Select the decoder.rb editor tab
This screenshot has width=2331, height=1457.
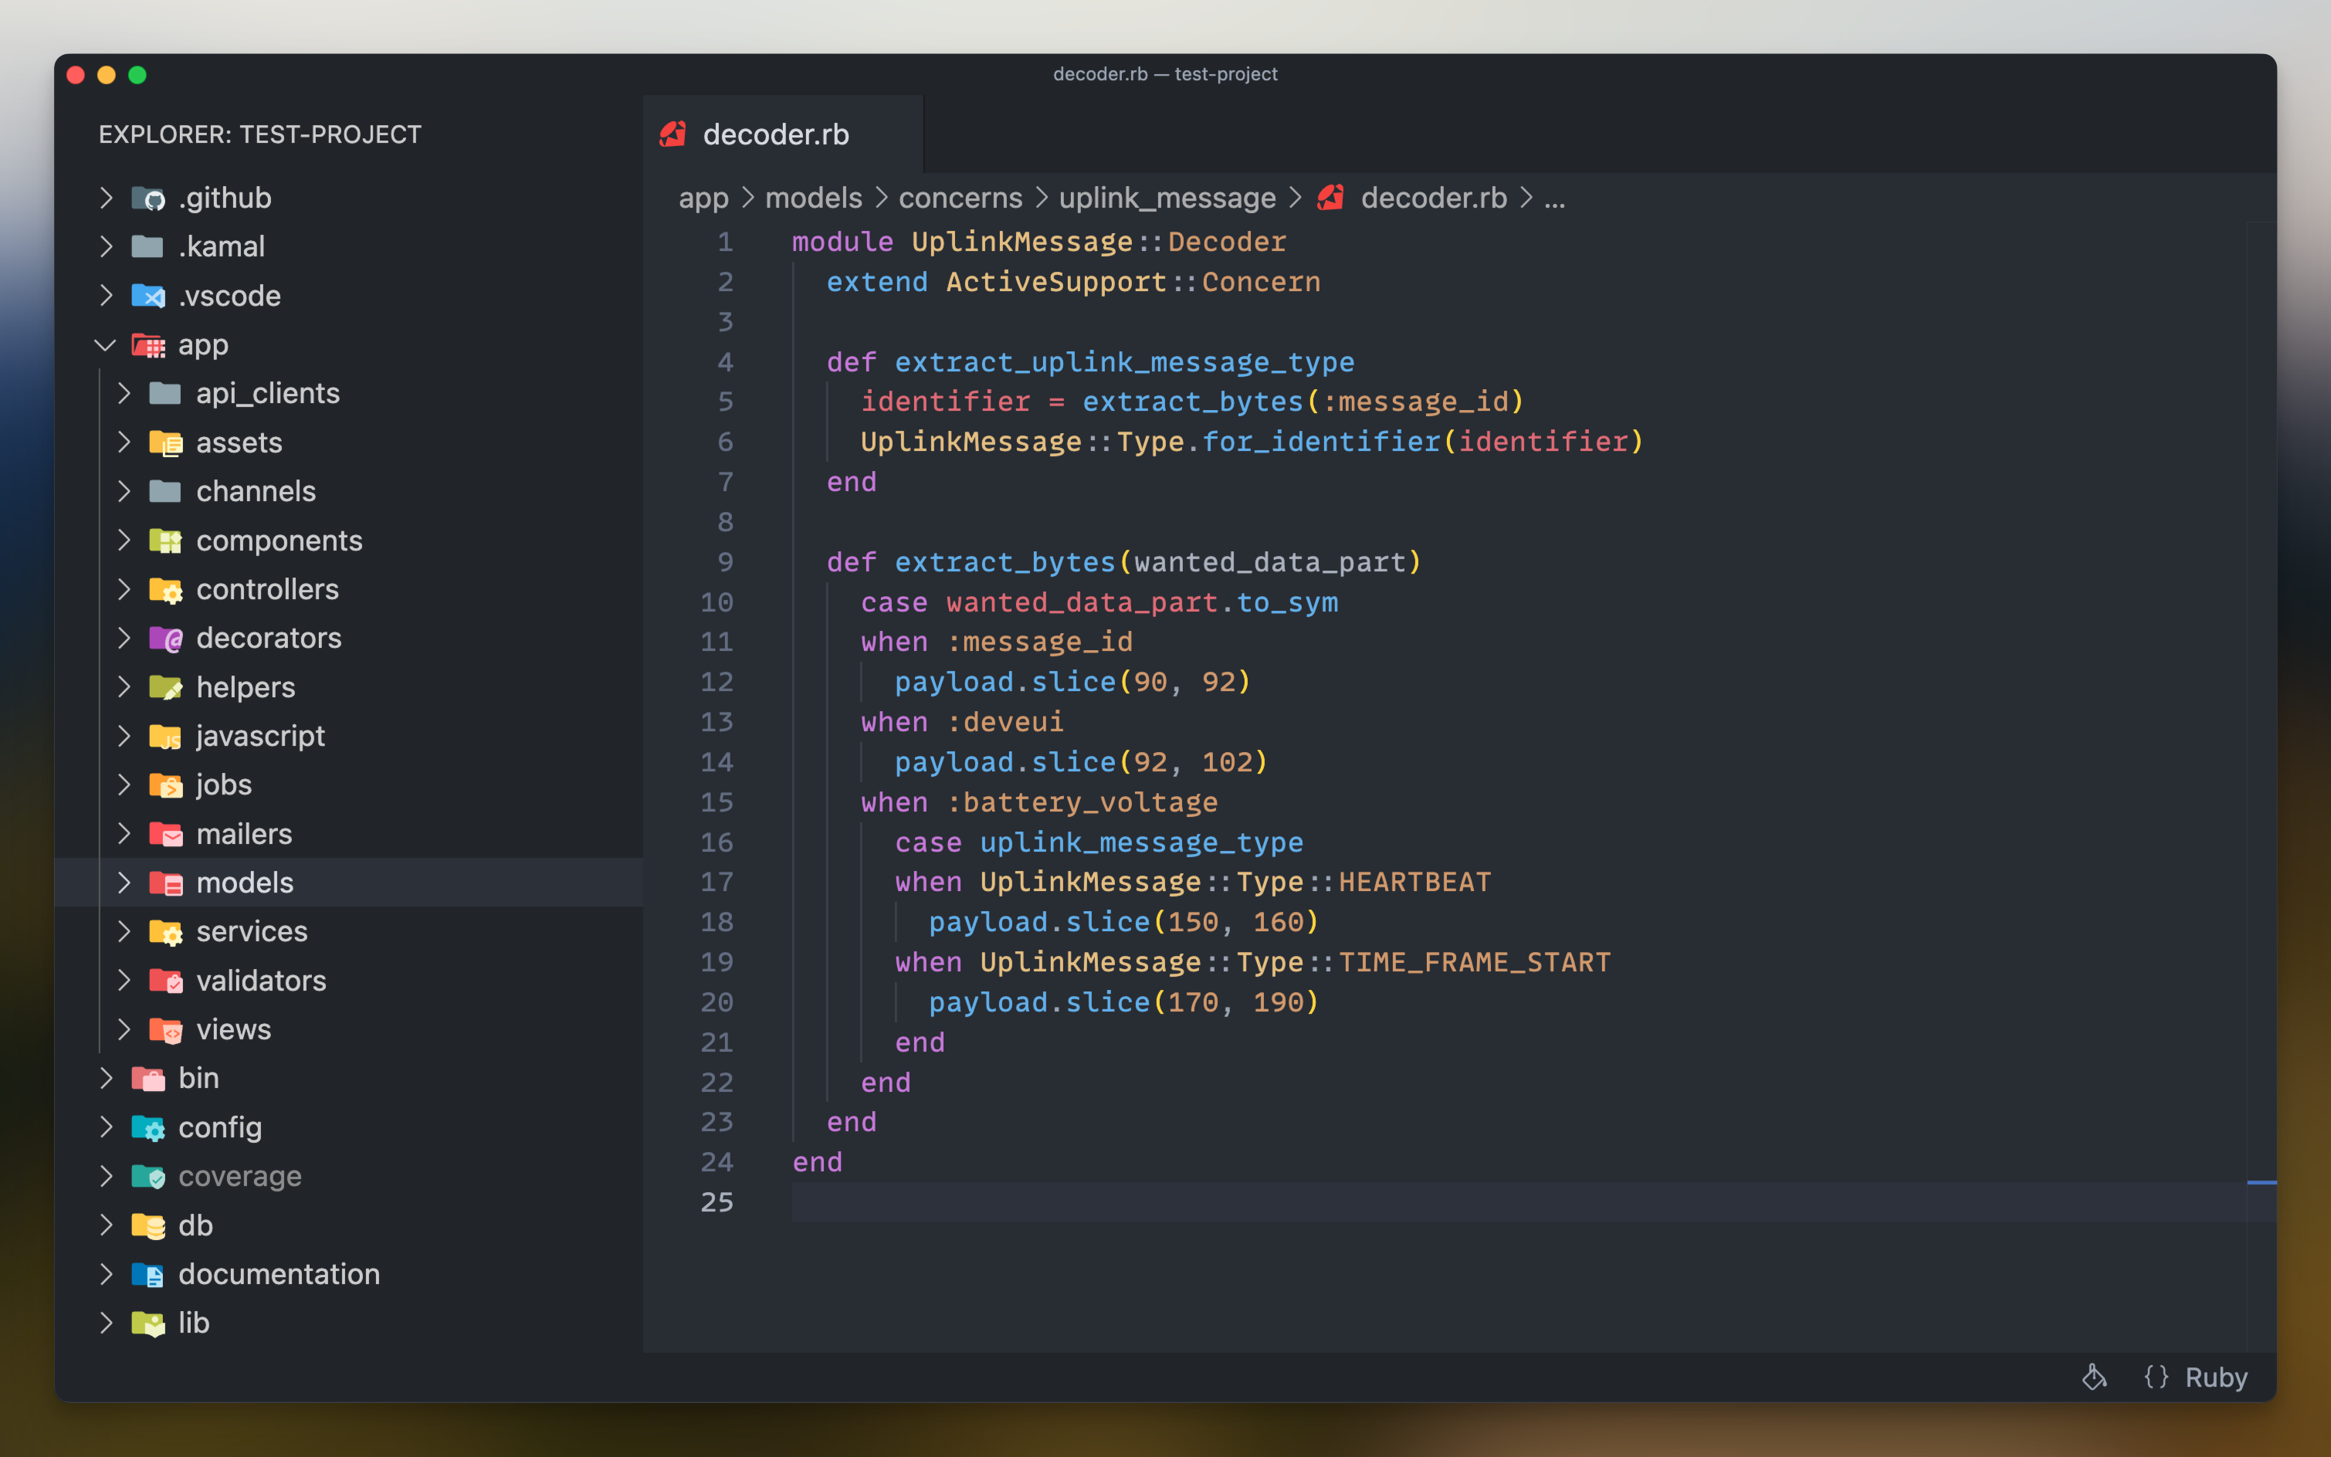pos(776,135)
